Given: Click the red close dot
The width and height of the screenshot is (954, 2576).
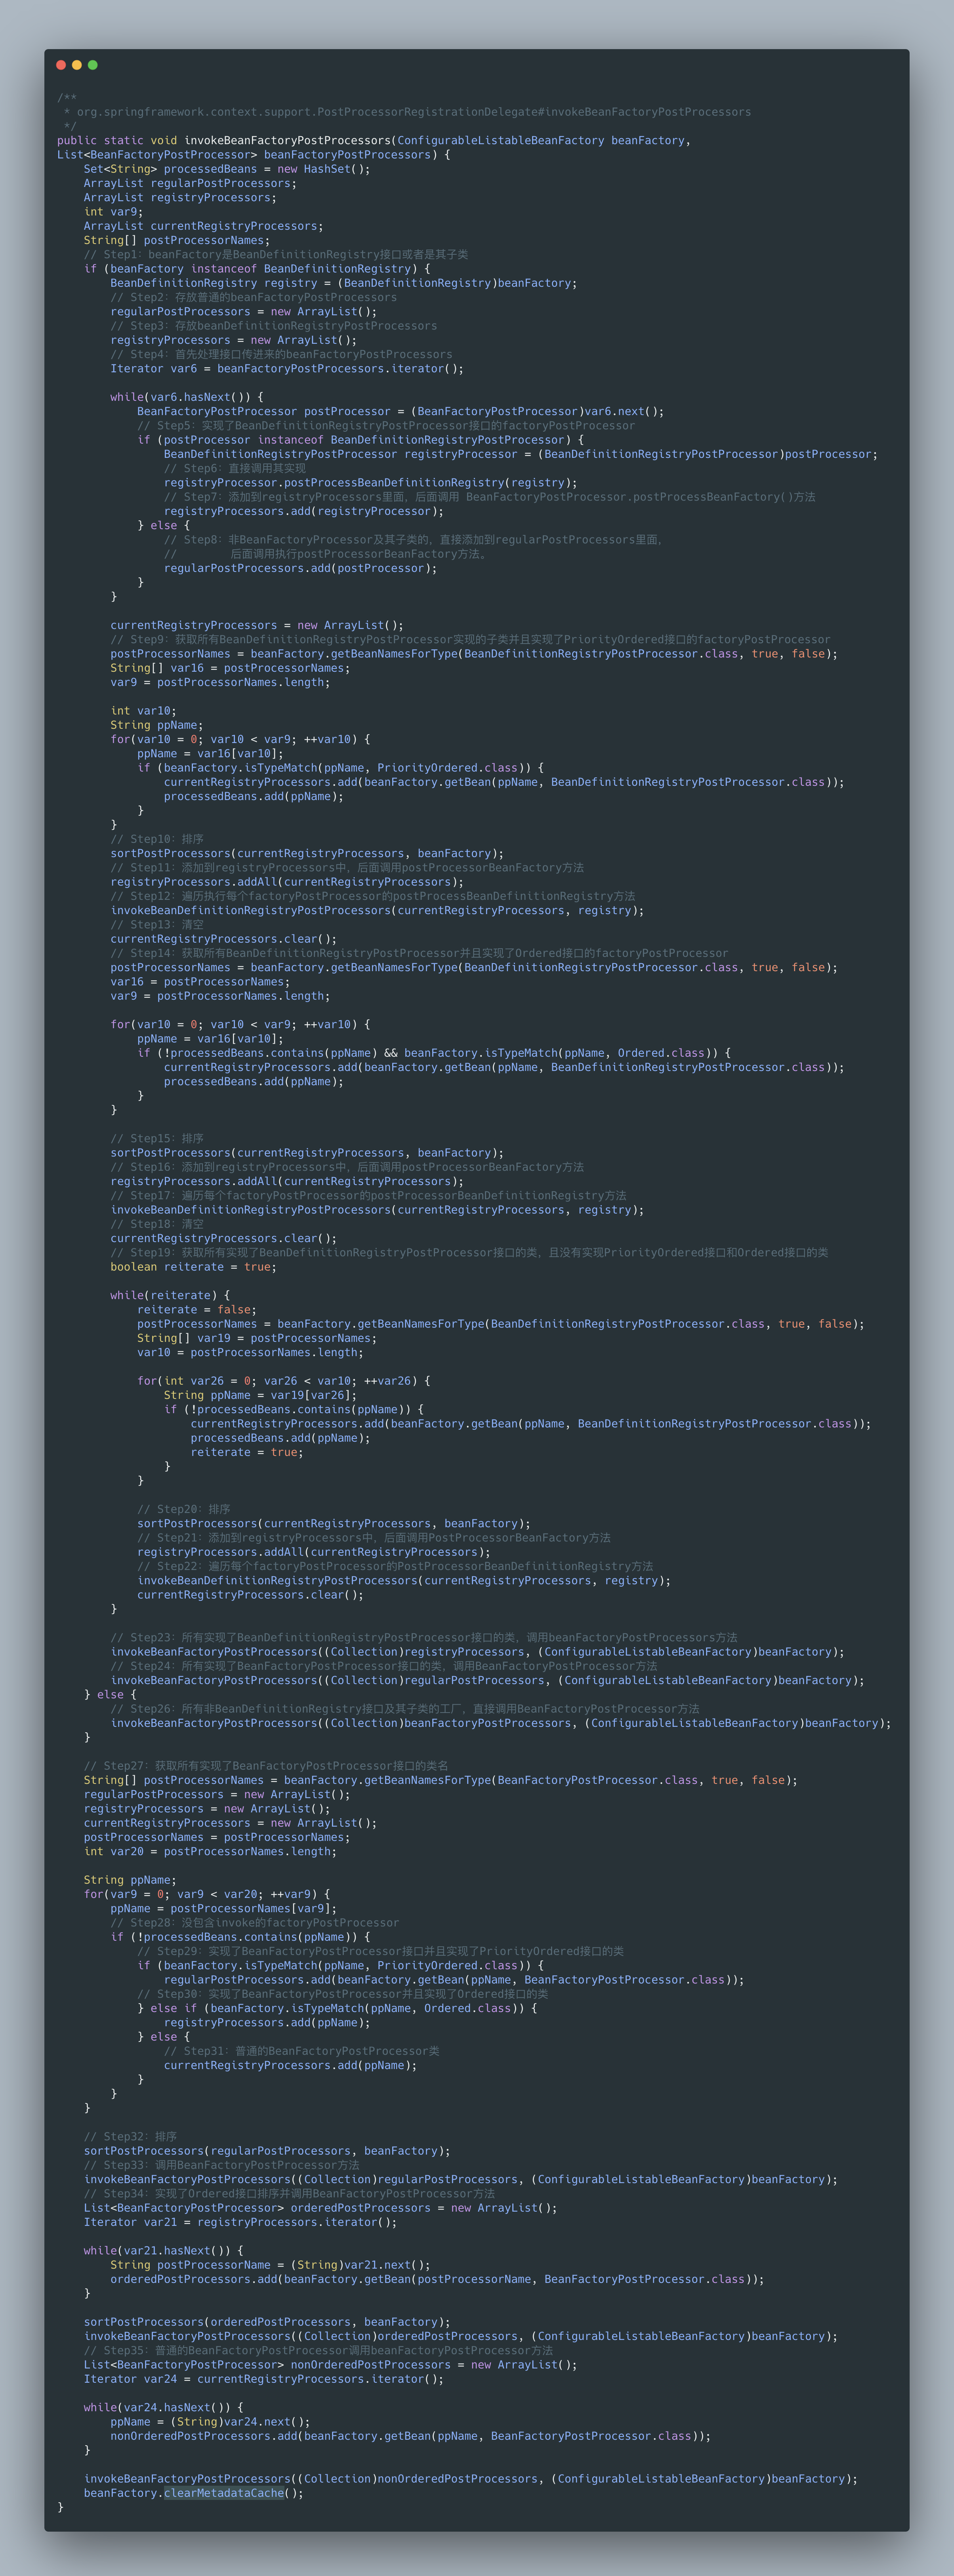Looking at the screenshot, I should [61, 65].
